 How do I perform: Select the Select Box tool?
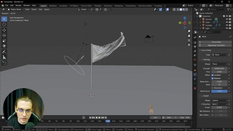(x=4, y=19)
